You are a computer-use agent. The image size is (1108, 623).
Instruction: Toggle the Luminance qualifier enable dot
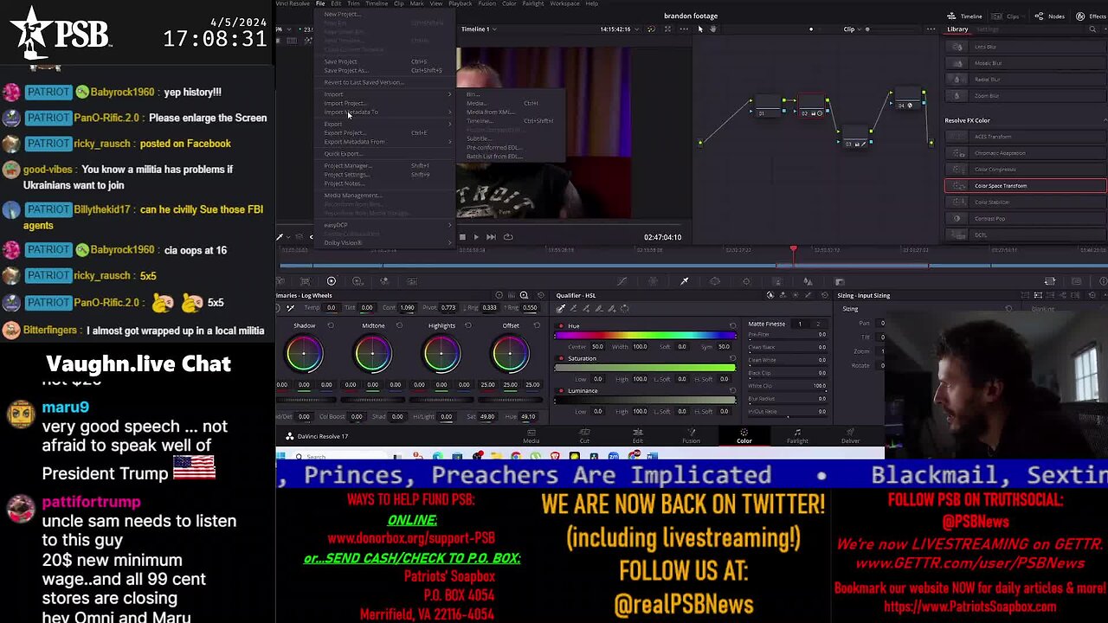561,390
